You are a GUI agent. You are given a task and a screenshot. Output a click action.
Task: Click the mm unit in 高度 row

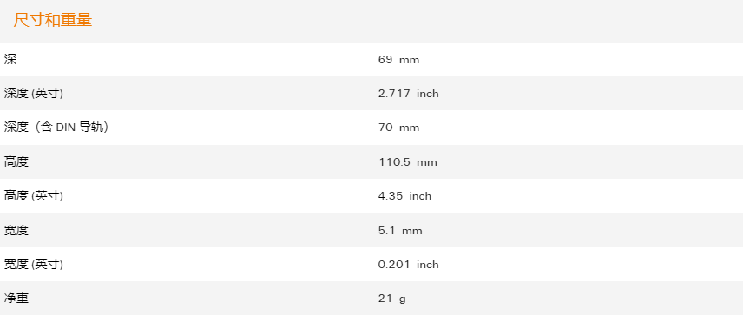tap(427, 162)
